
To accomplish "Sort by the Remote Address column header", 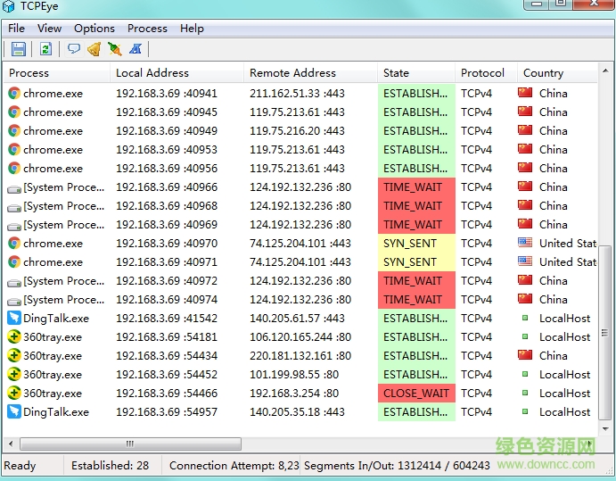I will (309, 73).
